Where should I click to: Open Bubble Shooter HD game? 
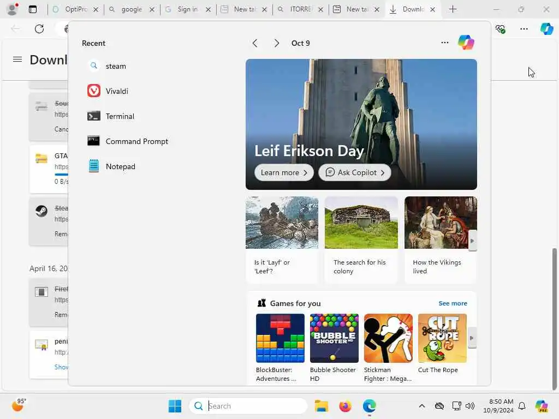[334, 348]
